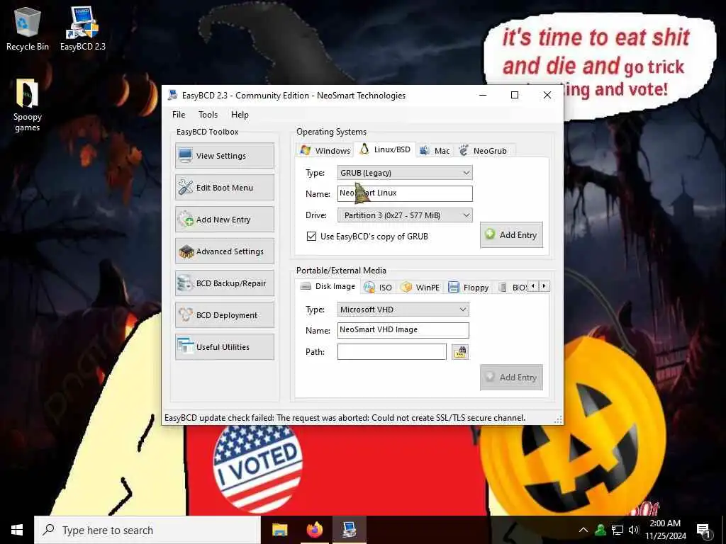Screen dimensions: 726x544
Task: Launch Firefox from the taskbar
Action: tap(314, 530)
